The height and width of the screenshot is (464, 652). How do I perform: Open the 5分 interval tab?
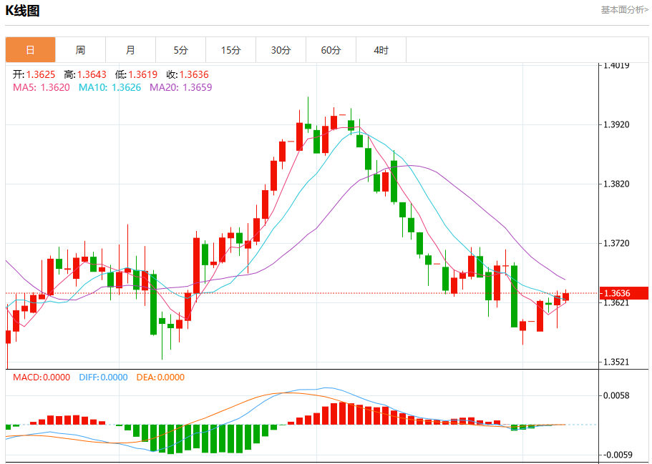[x=180, y=50]
